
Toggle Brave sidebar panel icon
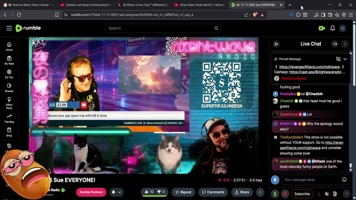pyautogui.click(x=323, y=15)
